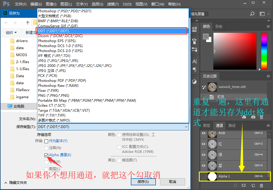Save selection as channel icon
273x190 pixels.
244,185
